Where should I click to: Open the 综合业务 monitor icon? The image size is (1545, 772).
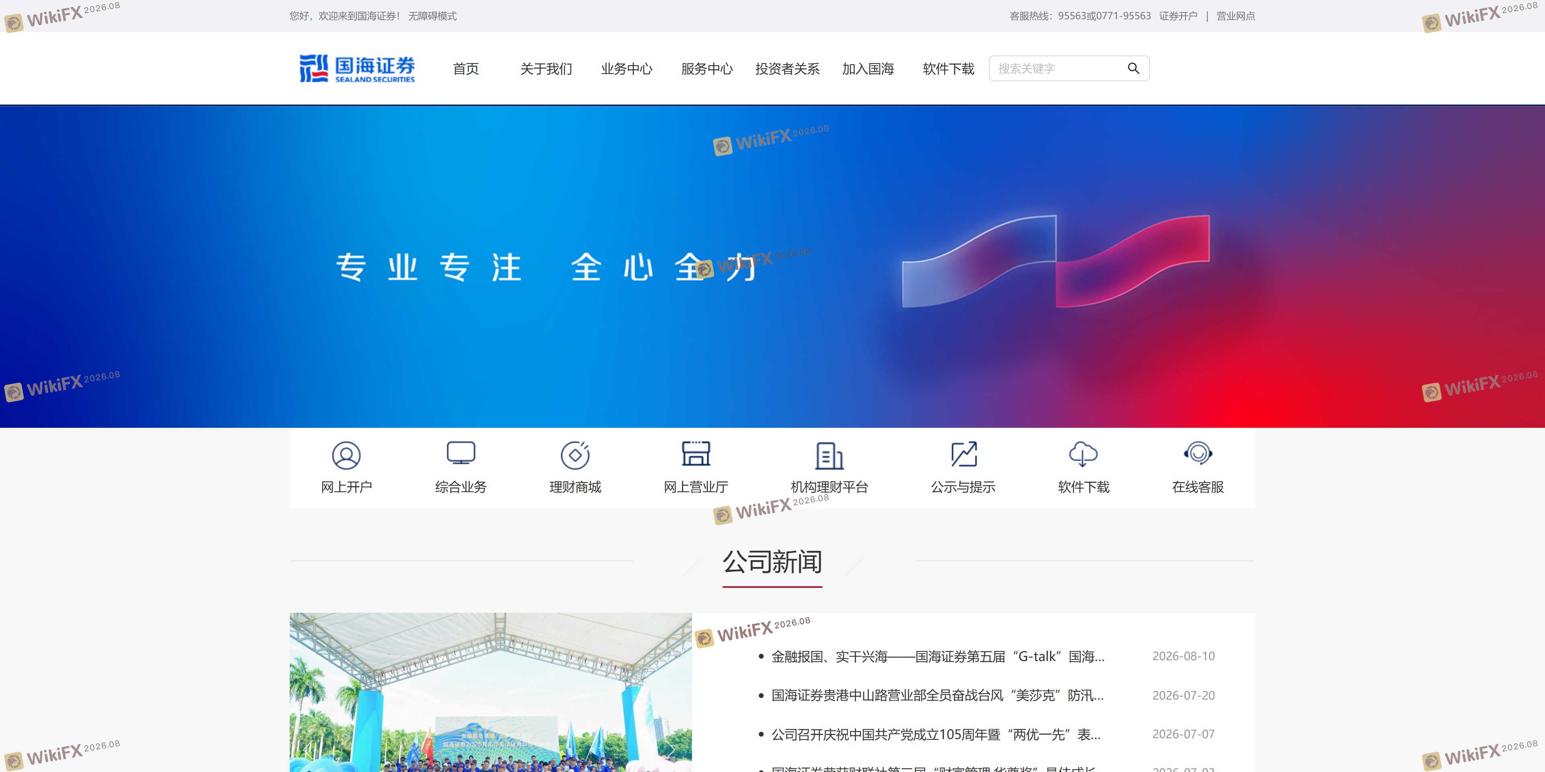(461, 453)
